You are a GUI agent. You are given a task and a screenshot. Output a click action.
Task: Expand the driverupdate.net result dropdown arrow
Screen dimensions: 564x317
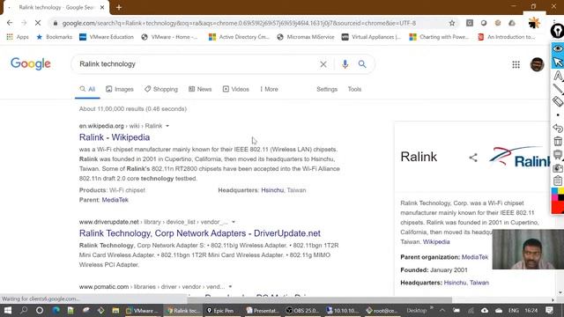(234, 222)
